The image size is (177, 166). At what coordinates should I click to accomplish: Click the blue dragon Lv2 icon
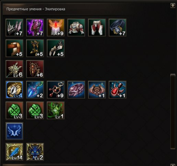click(35, 152)
